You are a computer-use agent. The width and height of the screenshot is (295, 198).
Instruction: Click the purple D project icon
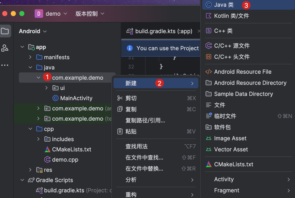39,14
